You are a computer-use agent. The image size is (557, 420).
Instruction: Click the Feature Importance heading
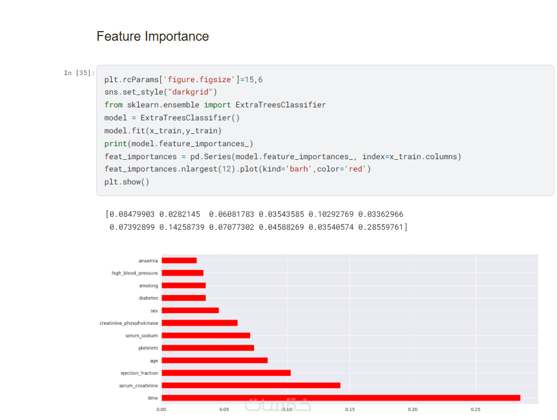tap(152, 36)
